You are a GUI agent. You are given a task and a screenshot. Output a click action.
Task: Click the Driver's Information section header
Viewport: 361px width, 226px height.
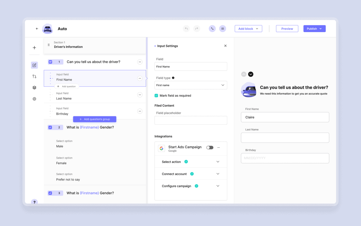pos(95,45)
